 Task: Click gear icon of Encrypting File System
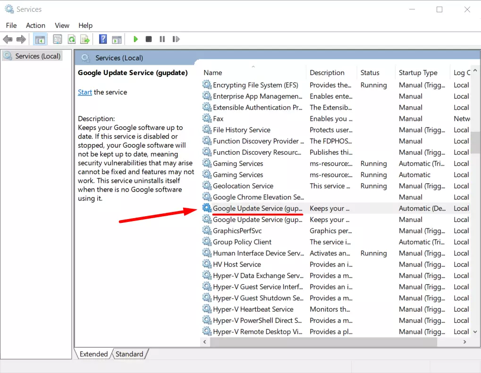(207, 85)
